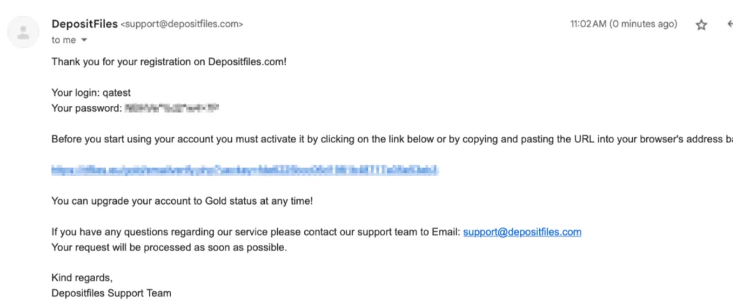Click the blurred password value

click(172, 108)
